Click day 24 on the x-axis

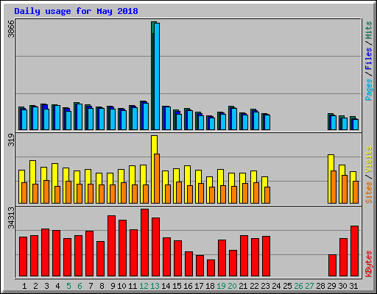coord(276,286)
